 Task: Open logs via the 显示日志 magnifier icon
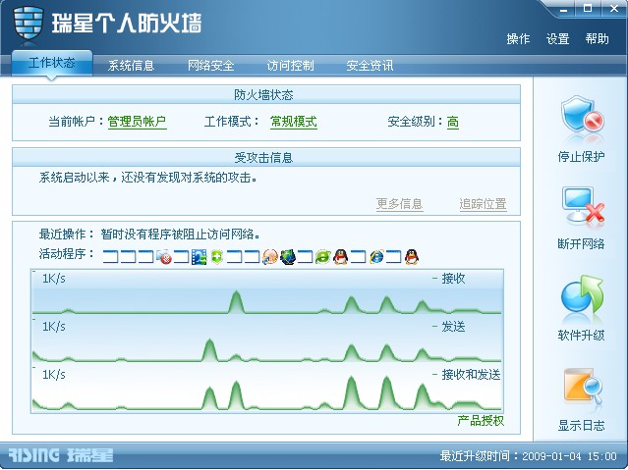583,387
